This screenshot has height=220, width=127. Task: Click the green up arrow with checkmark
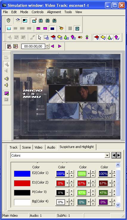(x=110, y=37)
